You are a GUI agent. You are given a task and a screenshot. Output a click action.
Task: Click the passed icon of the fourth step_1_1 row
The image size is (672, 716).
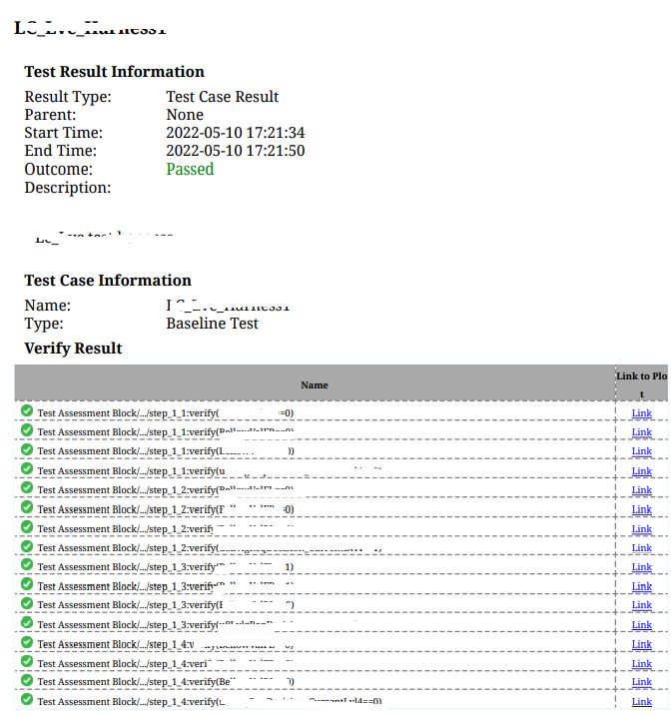pyautogui.click(x=27, y=469)
